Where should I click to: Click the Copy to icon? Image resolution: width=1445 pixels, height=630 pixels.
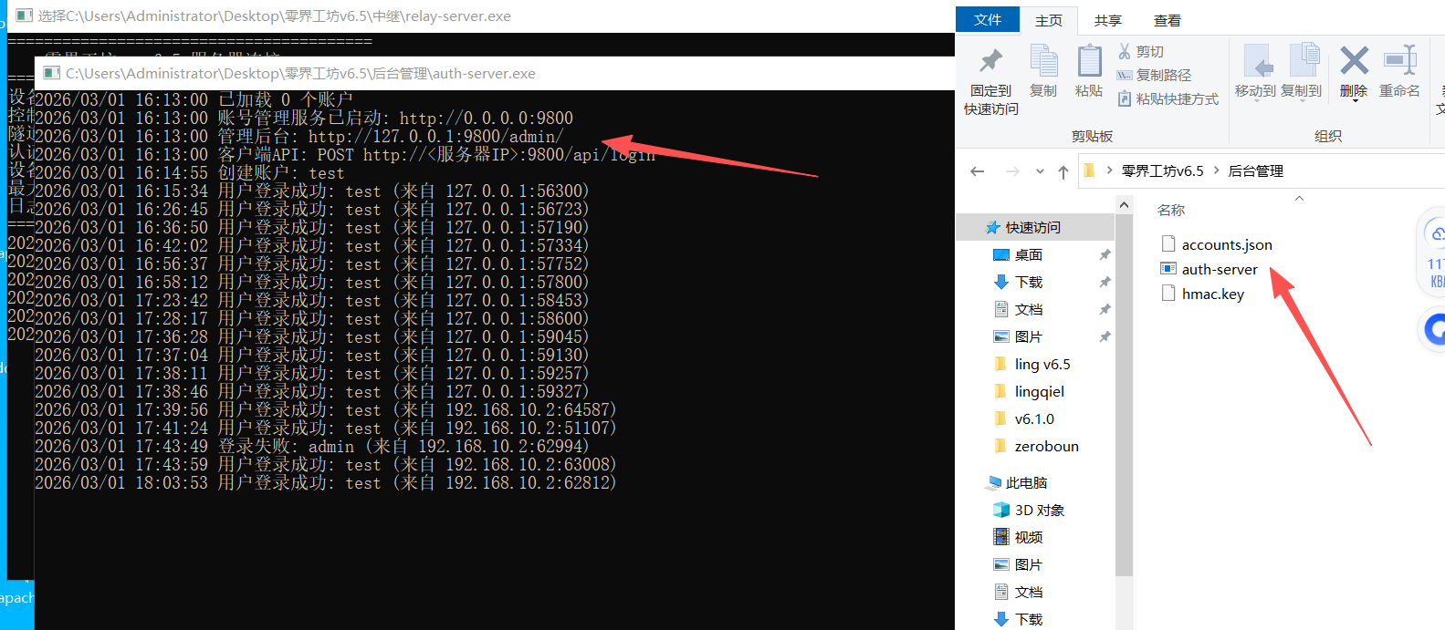tap(1303, 62)
